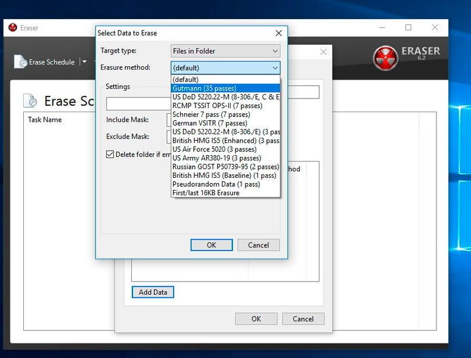
Task: Select Schneier 7 pass (7 passes)
Action: tap(225, 114)
